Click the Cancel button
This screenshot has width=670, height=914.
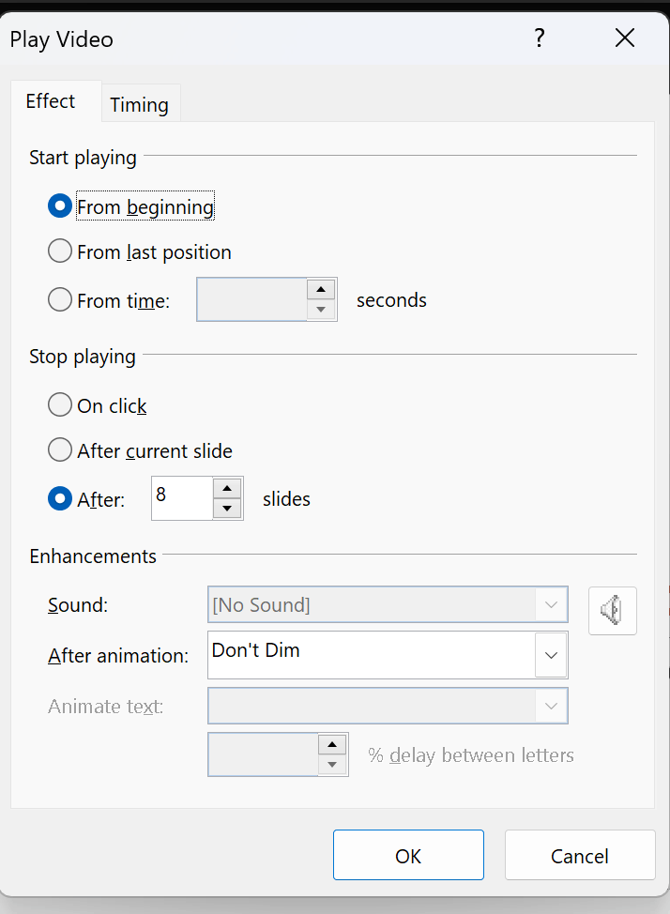click(x=580, y=855)
